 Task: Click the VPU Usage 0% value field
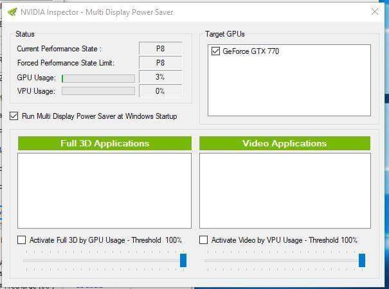(x=161, y=91)
